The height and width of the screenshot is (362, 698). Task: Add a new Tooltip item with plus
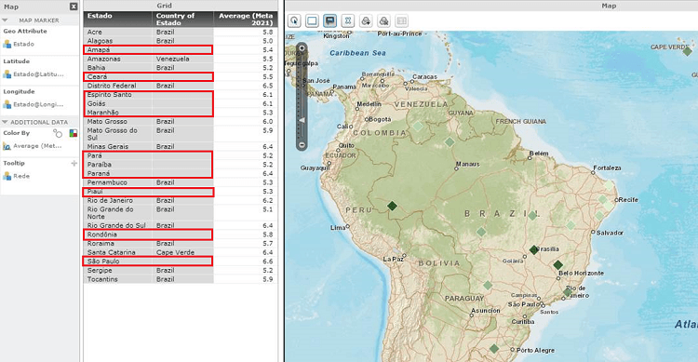click(x=74, y=163)
